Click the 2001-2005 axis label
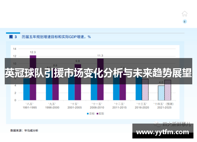Image resolution: width=197 pixels, height=142 pixels. [x=74, y=107]
